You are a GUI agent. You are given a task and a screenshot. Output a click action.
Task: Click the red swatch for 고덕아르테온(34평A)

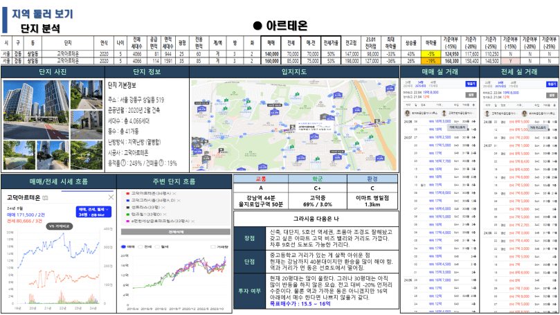click(127, 193)
